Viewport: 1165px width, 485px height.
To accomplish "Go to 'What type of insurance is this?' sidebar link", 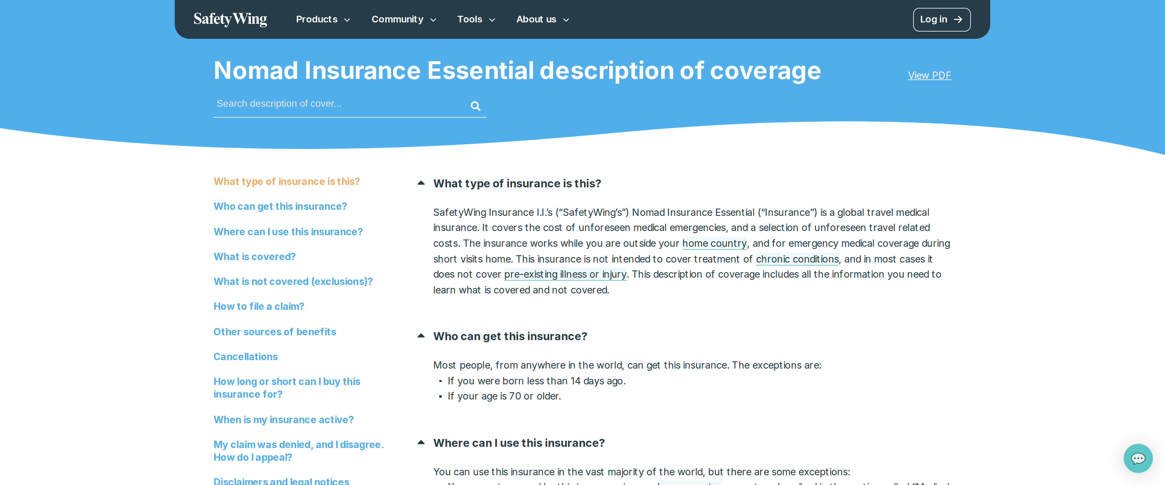I will 286,181.
